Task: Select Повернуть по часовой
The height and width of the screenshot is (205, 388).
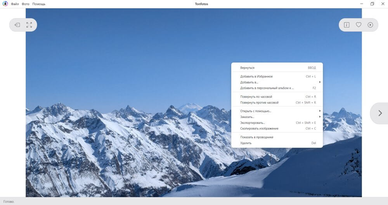Action: (277, 97)
